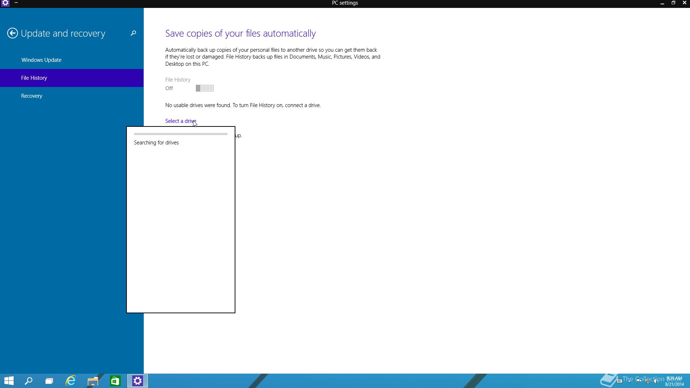Click 'Save copies of your files automatically' heading
The height and width of the screenshot is (388, 690).
[x=240, y=33]
